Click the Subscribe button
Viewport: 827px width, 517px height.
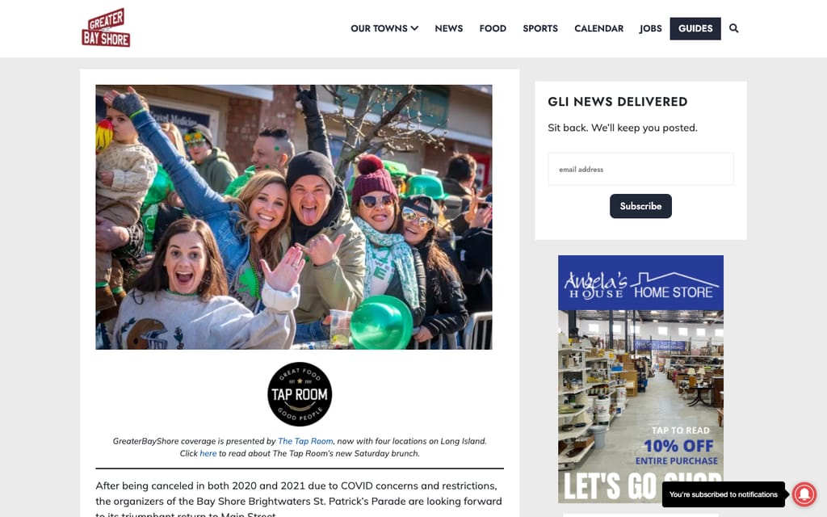tap(640, 206)
